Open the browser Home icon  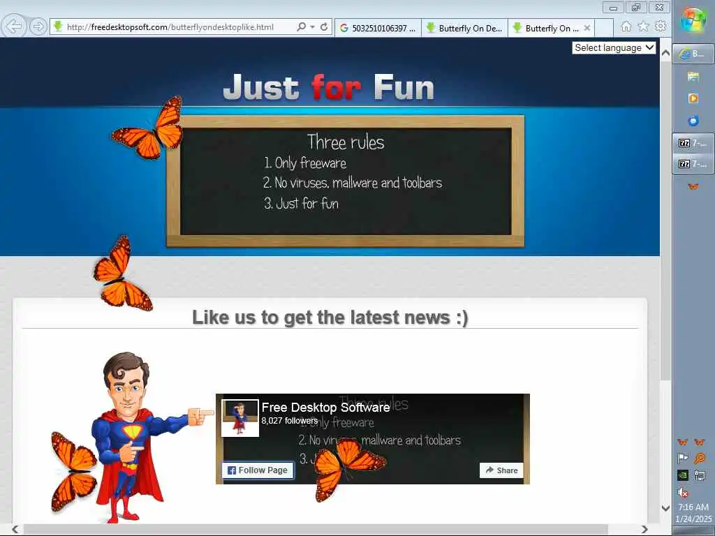pos(626,27)
